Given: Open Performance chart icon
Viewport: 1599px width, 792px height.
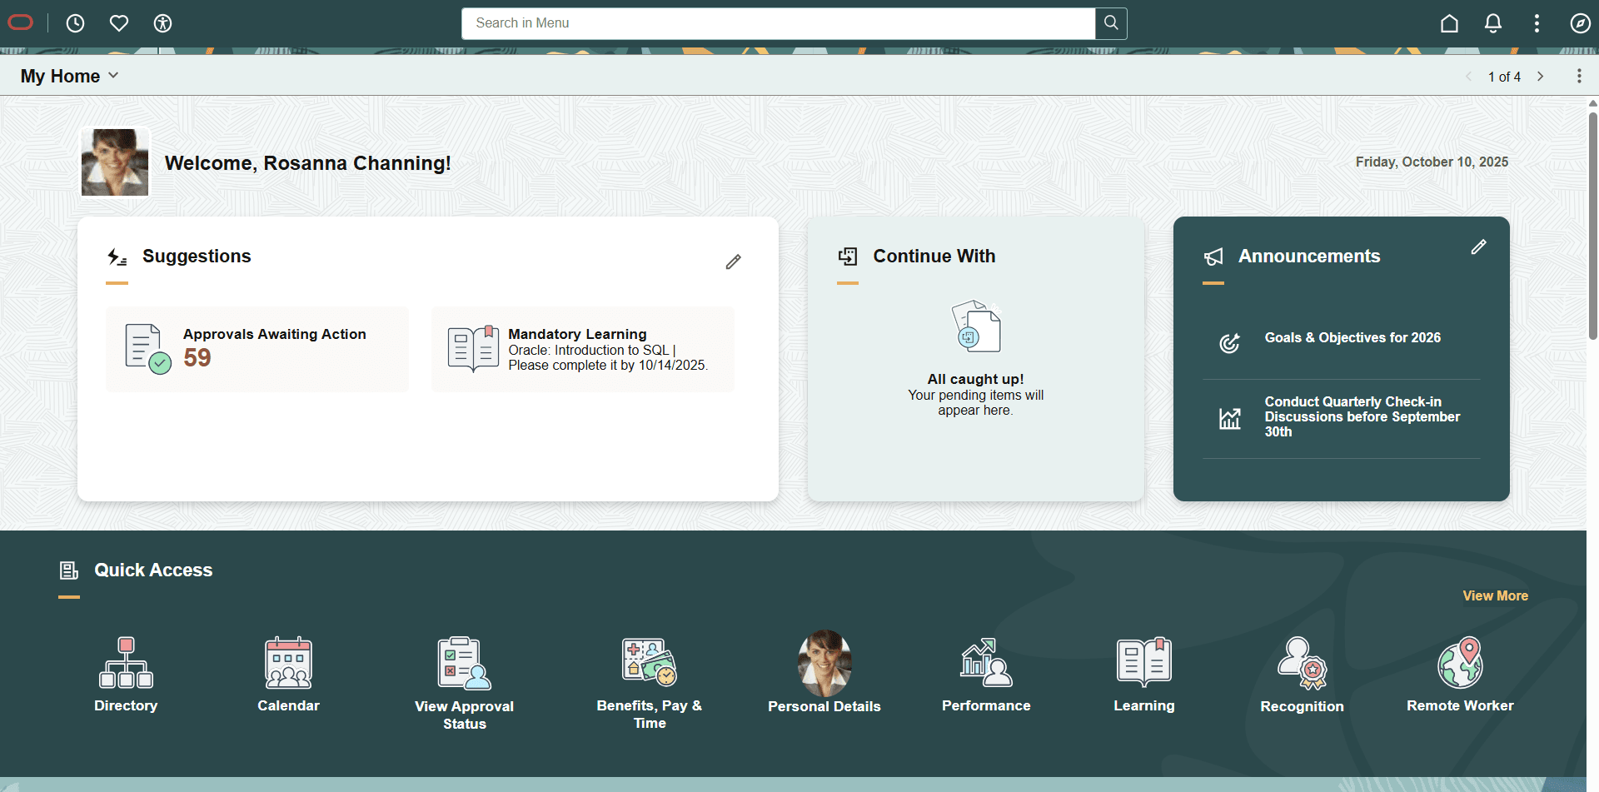Looking at the screenshot, I should tap(986, 663).
